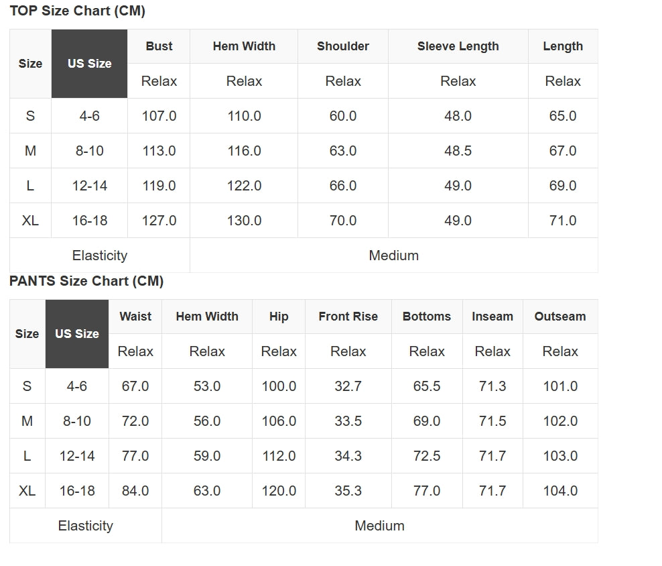Screen dimensions: 662x566
Task: Click the Elasticity label in TOP chart
Action: click(99, 256)
